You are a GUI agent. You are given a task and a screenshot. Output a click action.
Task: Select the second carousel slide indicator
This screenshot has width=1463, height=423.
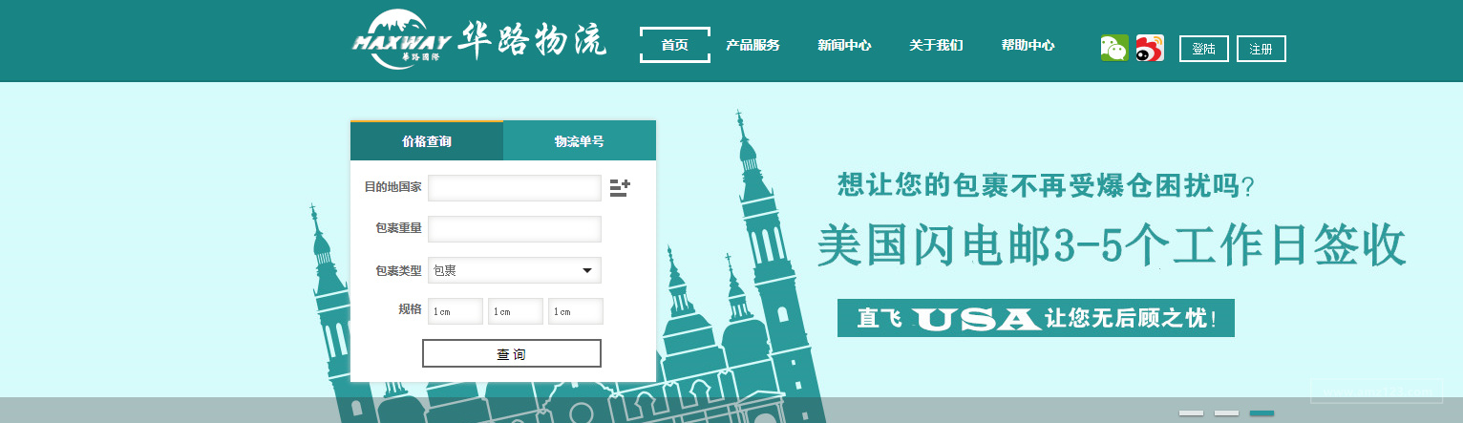click(1226, 412)
